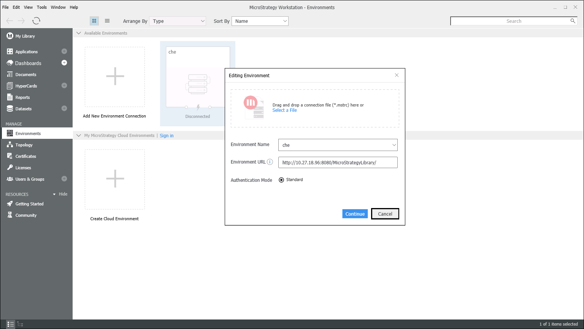Open the File menu
The image size is (584, 329).
pos(5,7)
